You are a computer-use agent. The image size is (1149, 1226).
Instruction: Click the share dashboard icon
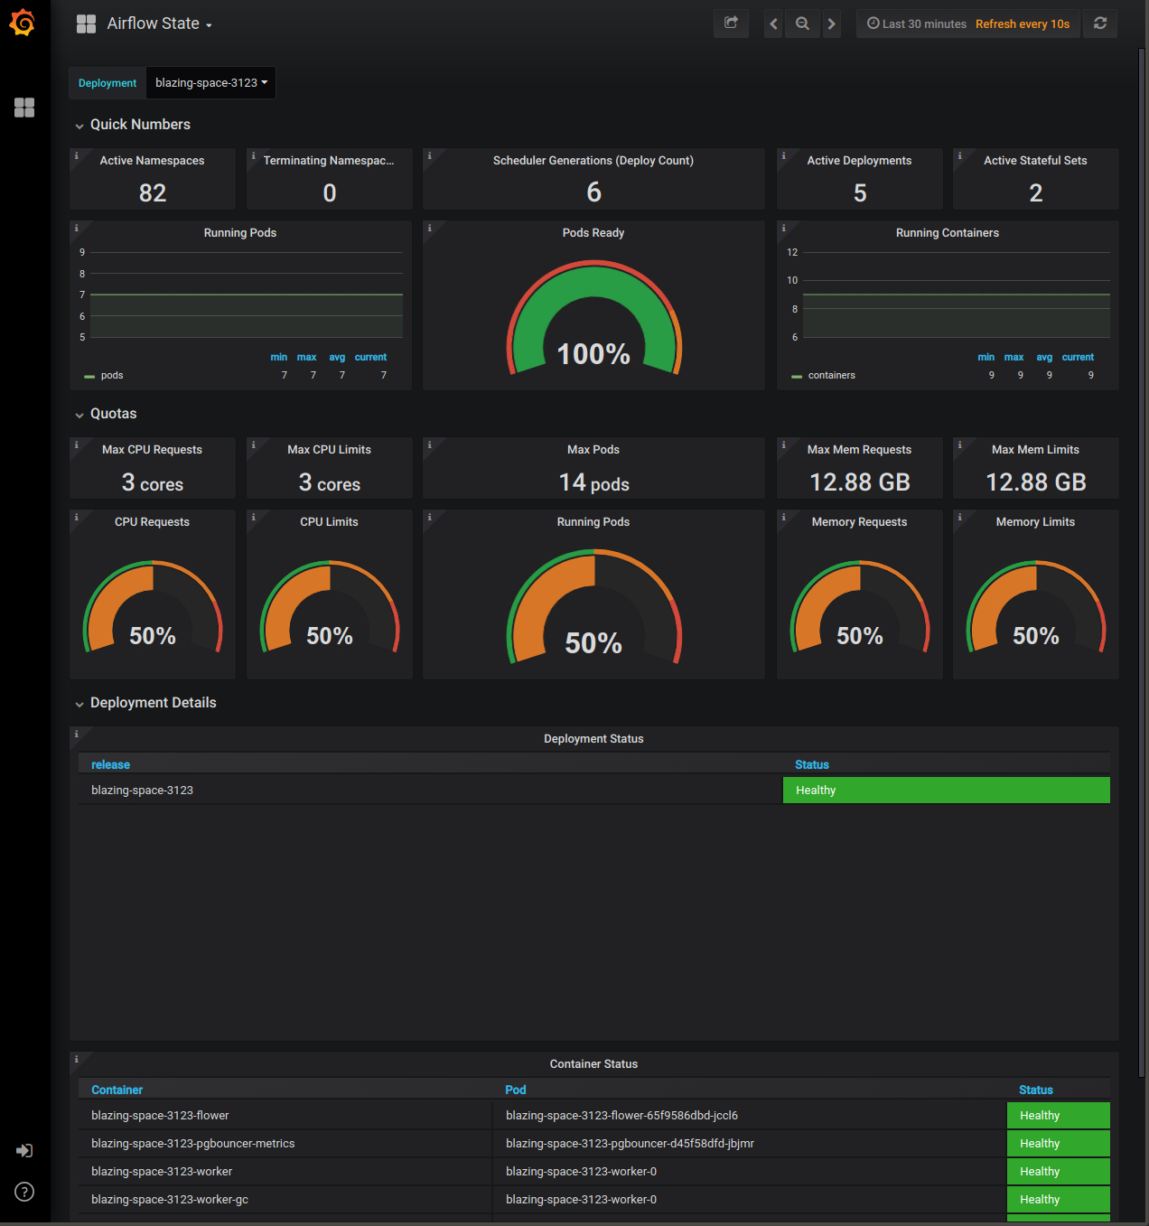(731, 23)
